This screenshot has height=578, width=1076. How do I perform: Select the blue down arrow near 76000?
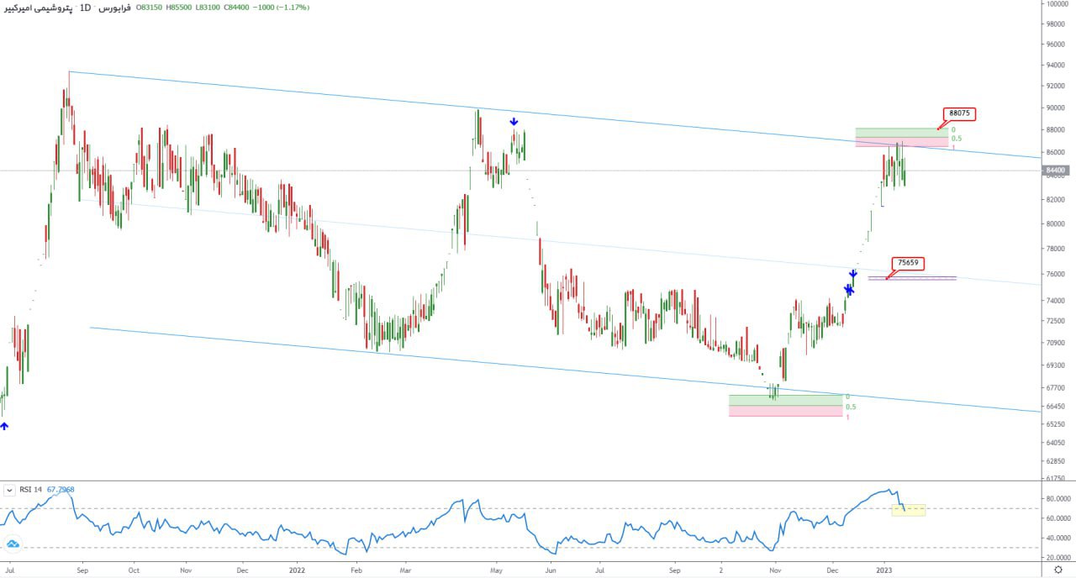click(852, 274)
